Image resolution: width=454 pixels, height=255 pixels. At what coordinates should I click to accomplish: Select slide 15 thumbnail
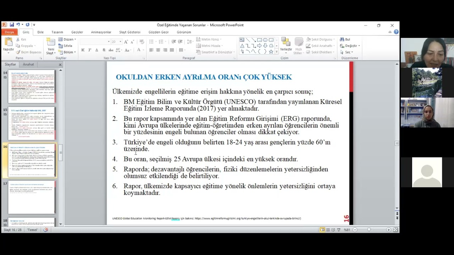[x=32, y=124]
